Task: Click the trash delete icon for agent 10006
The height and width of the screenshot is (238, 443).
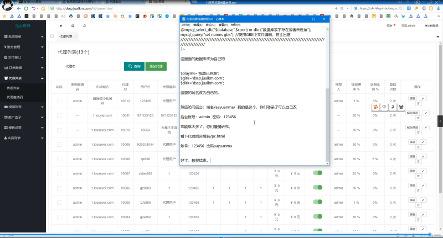Action: [418, 191]
